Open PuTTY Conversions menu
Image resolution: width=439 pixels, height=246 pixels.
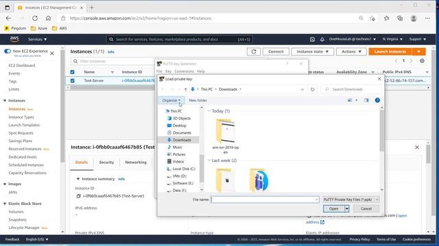click(184, 71)
